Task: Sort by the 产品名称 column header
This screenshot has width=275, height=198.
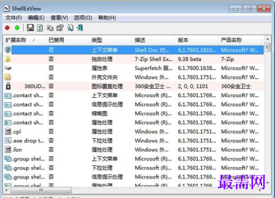Action: [x=240, y=40]
